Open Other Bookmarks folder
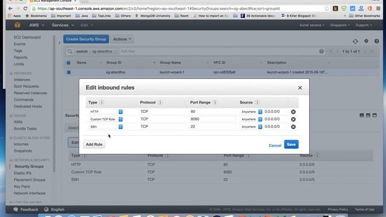Viewport: 386px width, 217px height. click(364, 16)
